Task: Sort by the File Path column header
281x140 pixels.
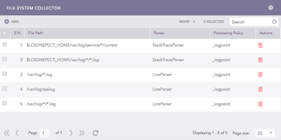Action: pos(87,33)
